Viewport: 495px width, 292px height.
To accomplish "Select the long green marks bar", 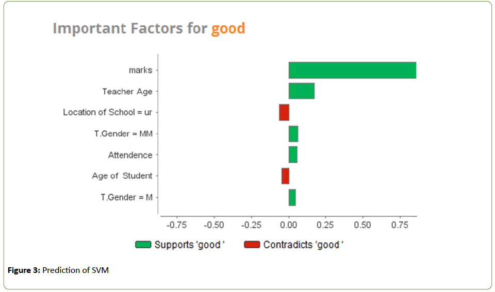I will click(352, 70).
